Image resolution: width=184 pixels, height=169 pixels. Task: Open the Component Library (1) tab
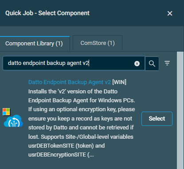pos(34,44)
